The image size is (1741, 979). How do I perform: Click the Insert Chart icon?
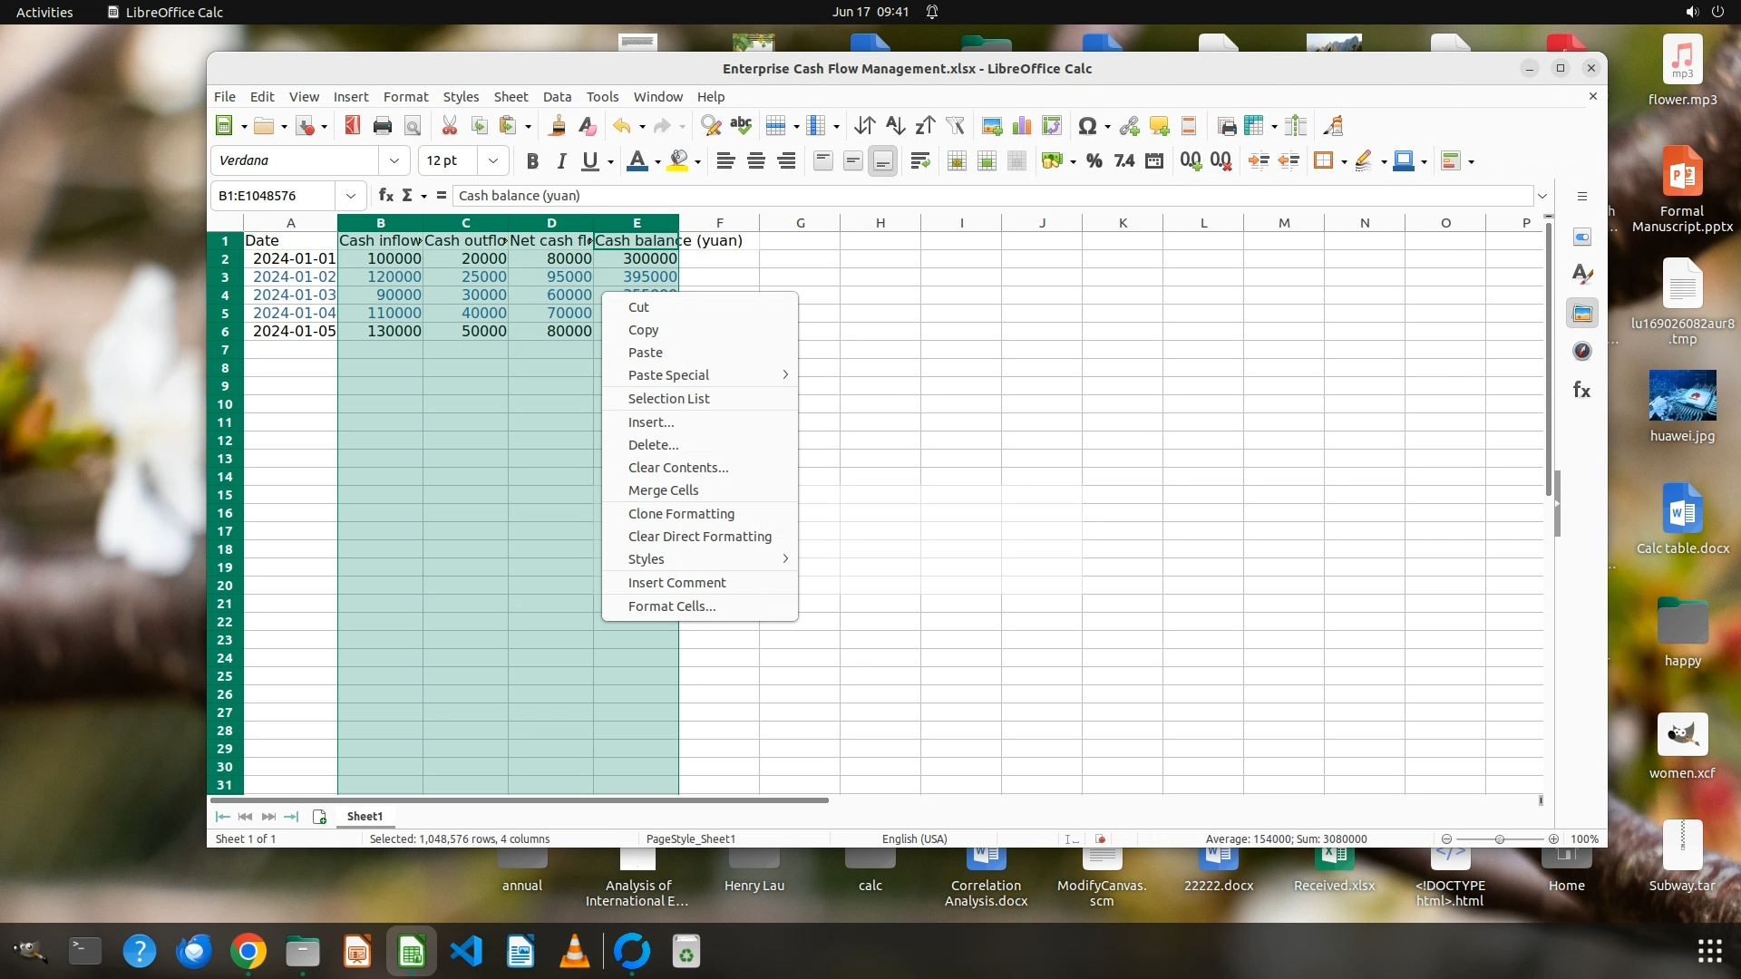point(1022,126)
